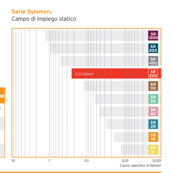171x173 pixels.
Task: Select the SR 220 red label
Action: (153, 73)
